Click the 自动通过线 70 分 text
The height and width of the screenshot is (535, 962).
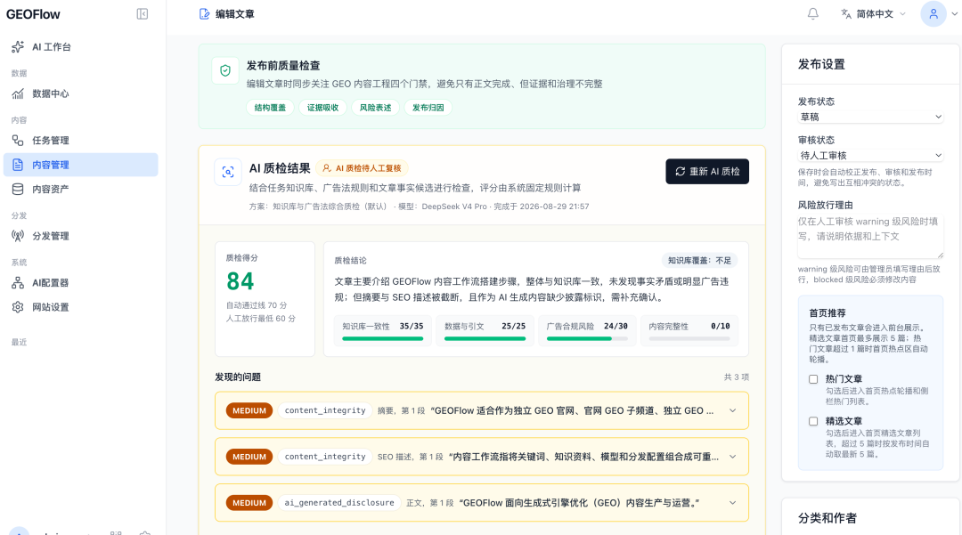(x=257, y=305)
